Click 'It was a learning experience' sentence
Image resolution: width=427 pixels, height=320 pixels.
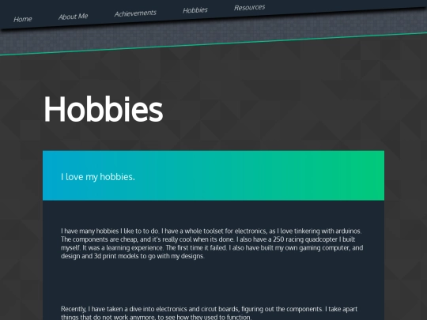tap(123, 248)
